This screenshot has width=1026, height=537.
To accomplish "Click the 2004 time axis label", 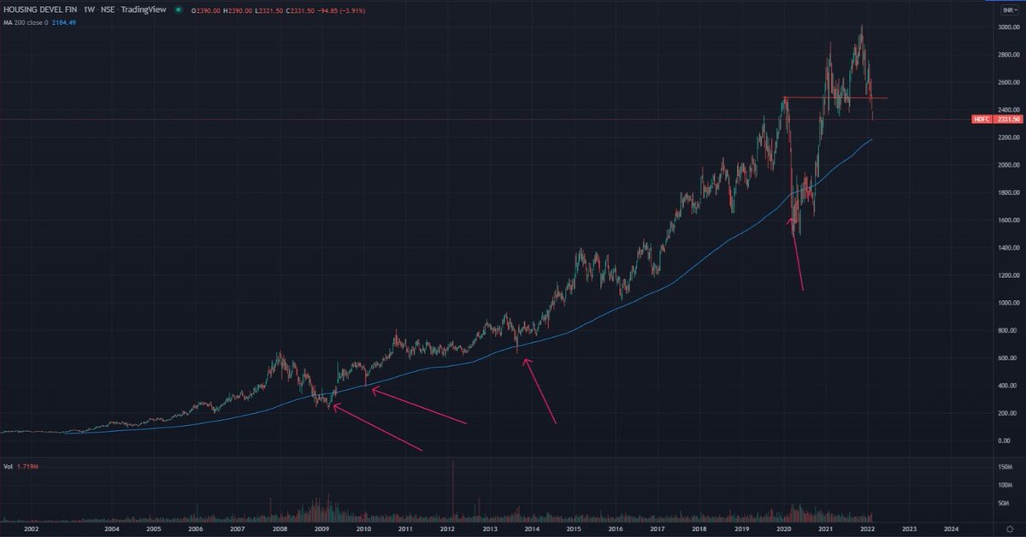I will coord(112,529).
